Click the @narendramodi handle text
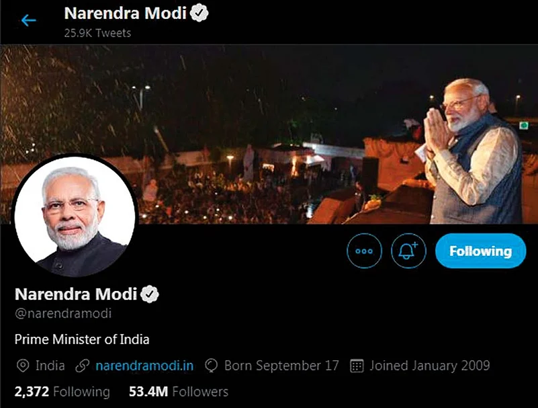 pos(63,313)
